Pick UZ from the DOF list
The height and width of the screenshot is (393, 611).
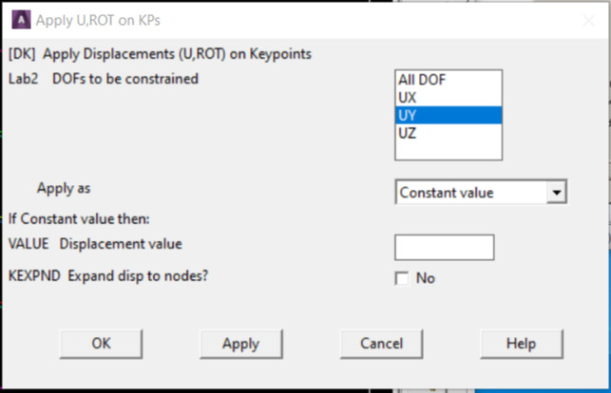(408, 132)
